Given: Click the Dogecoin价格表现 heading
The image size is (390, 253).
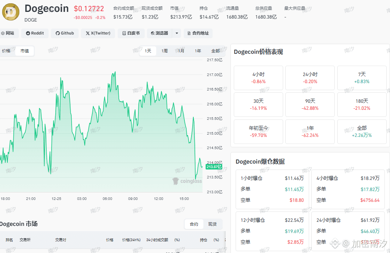Looking at the screenshot, I should 258,52.
